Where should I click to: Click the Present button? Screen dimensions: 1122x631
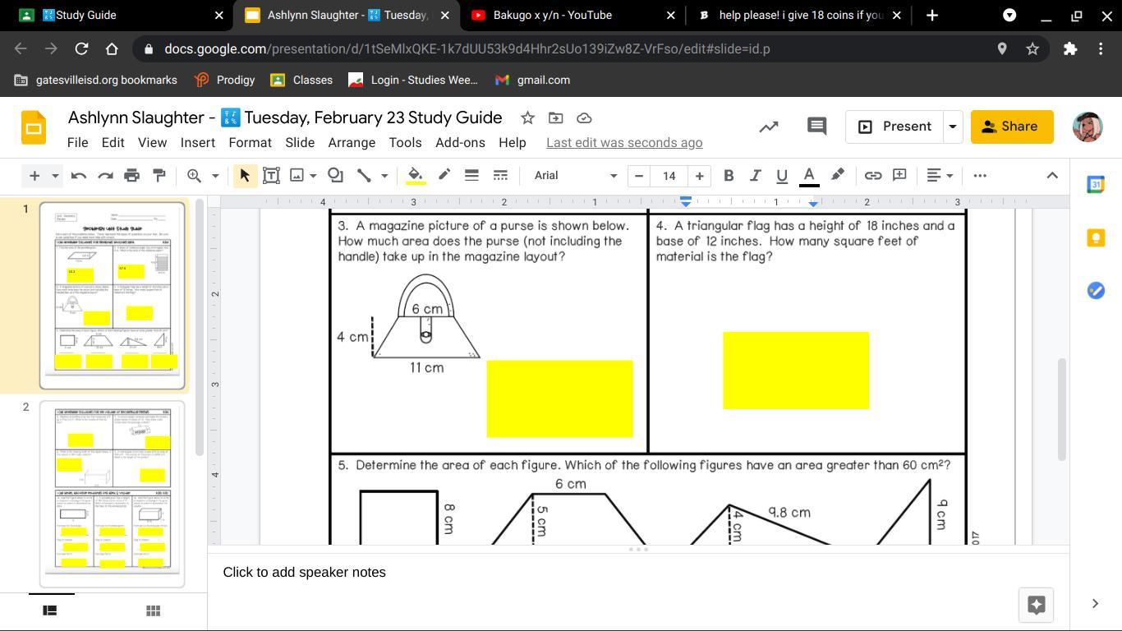(894, 127)
